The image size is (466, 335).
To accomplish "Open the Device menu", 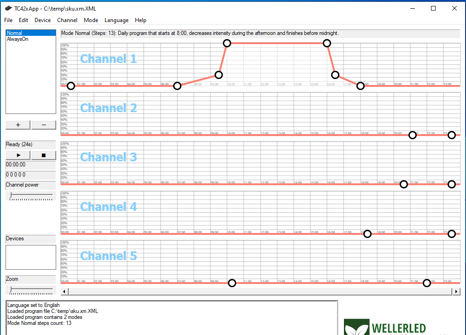I will coord(42,20).
